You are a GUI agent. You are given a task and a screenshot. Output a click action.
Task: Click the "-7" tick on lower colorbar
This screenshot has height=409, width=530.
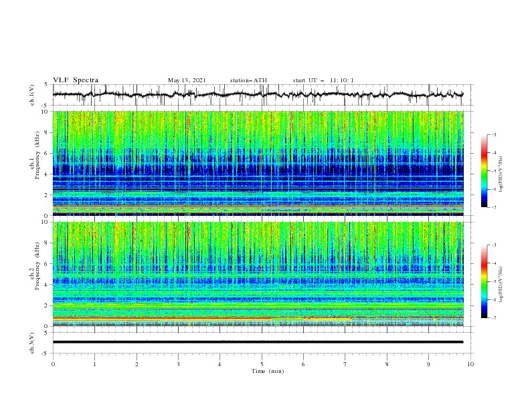coord(494,317)
